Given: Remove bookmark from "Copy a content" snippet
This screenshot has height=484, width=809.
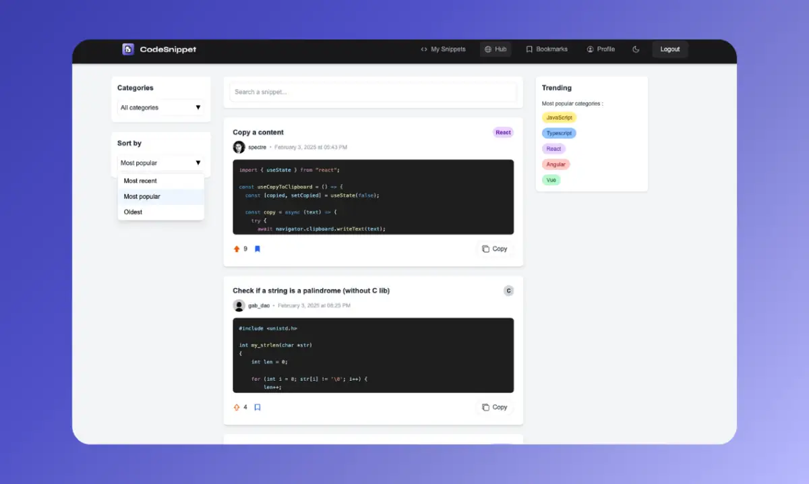Looking at the screenshot, I should [x=257, y=249].
